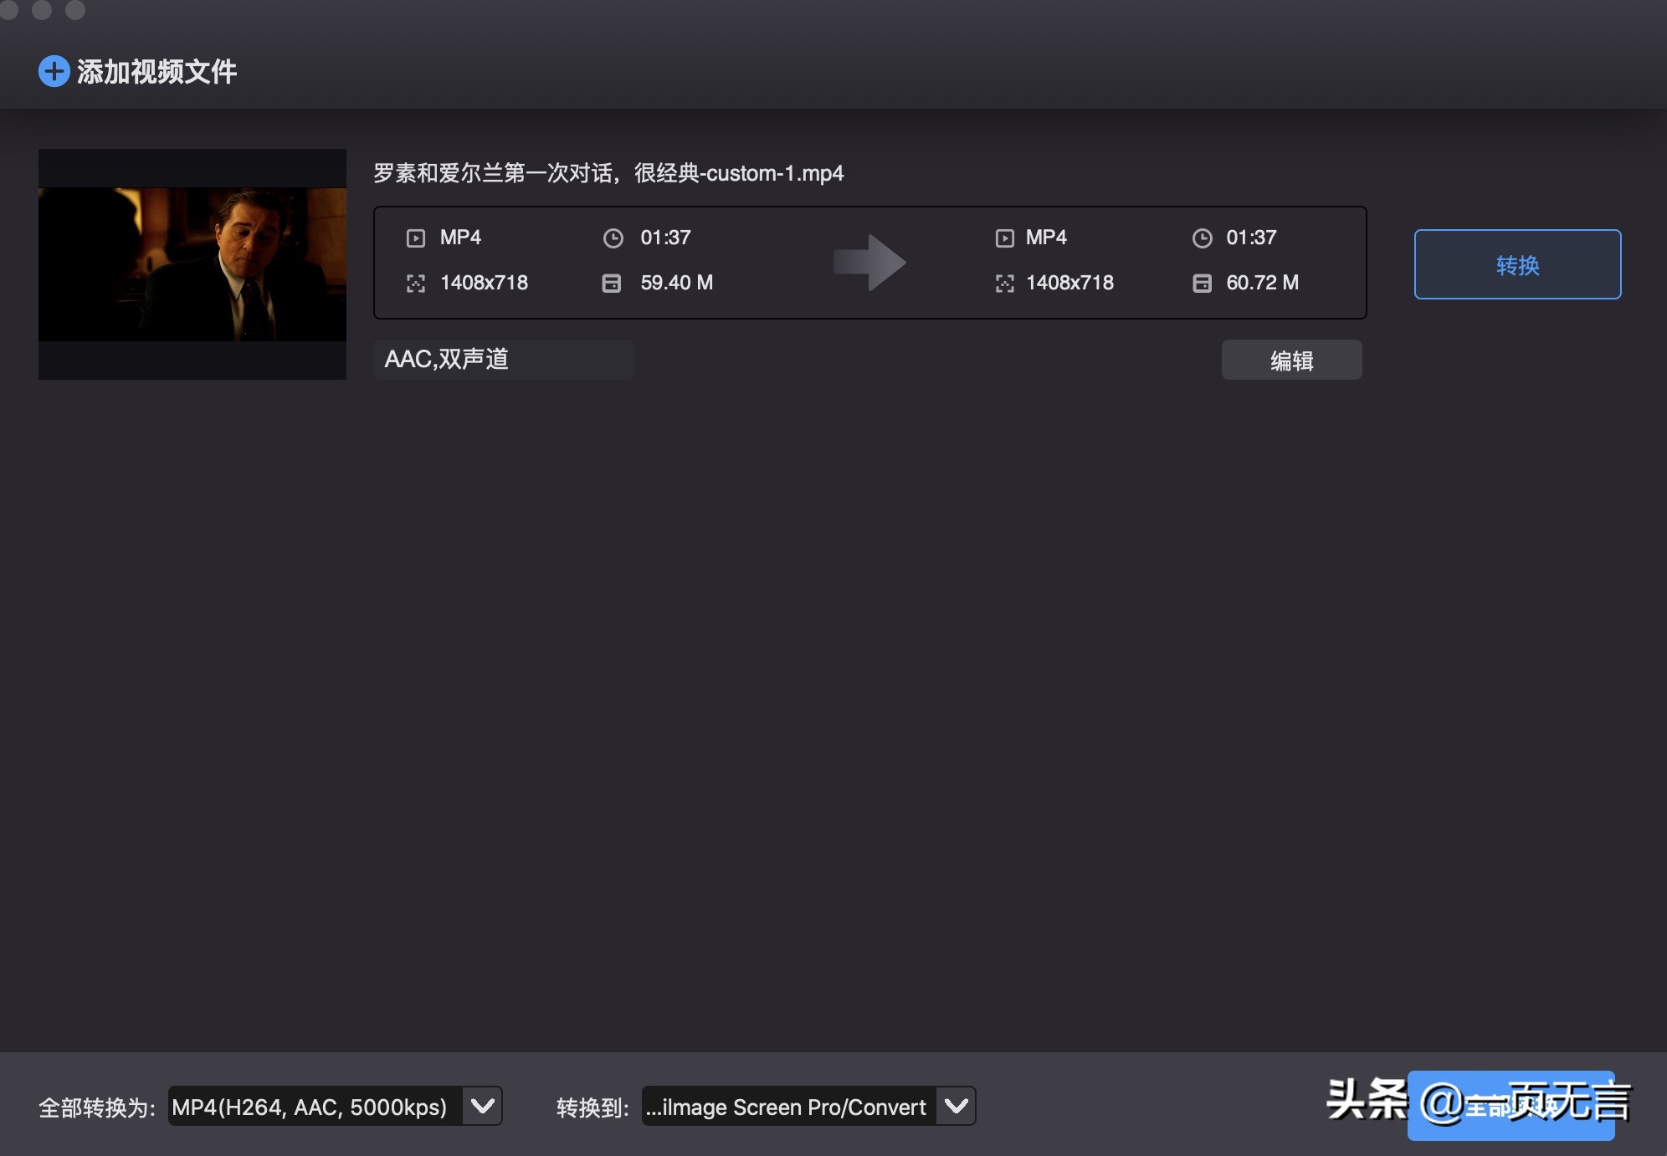Select the filename 罗素和爱尔兰第一次对话-custom-1.mp4

point(607,174)
